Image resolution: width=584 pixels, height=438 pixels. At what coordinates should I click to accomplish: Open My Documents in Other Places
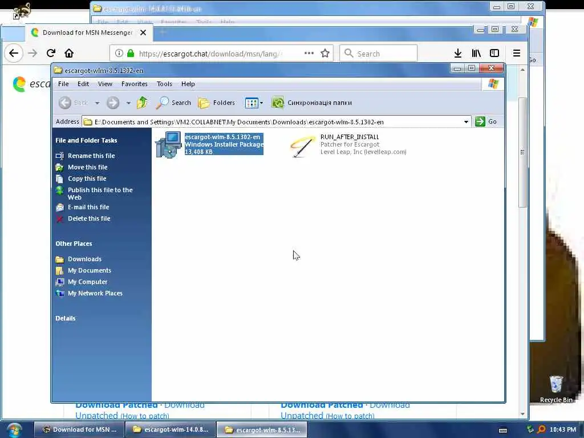pos(90,270)
